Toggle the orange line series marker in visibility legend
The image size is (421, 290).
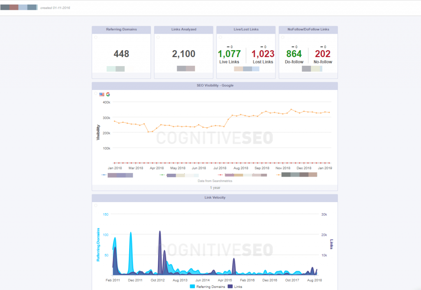point(279,175)
